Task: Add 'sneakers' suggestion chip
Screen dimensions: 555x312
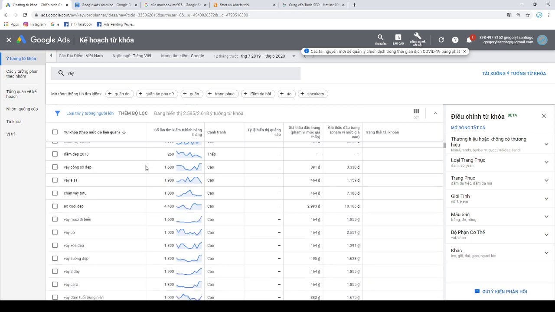Action: coord(313,94)
